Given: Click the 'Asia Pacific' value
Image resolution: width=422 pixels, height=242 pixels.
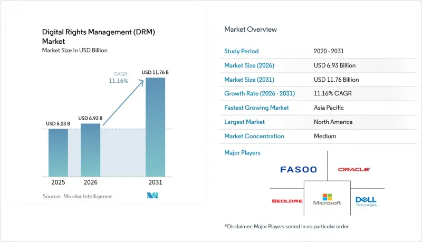Looking at the screenshot, I should click(x=329, y=108).
